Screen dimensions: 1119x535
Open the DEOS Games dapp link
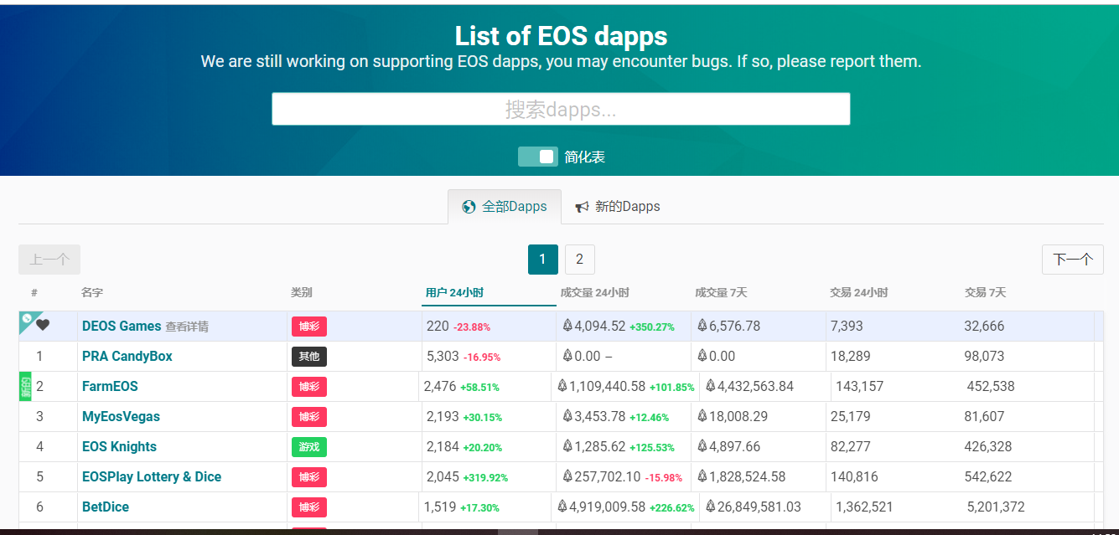(122, 326)
